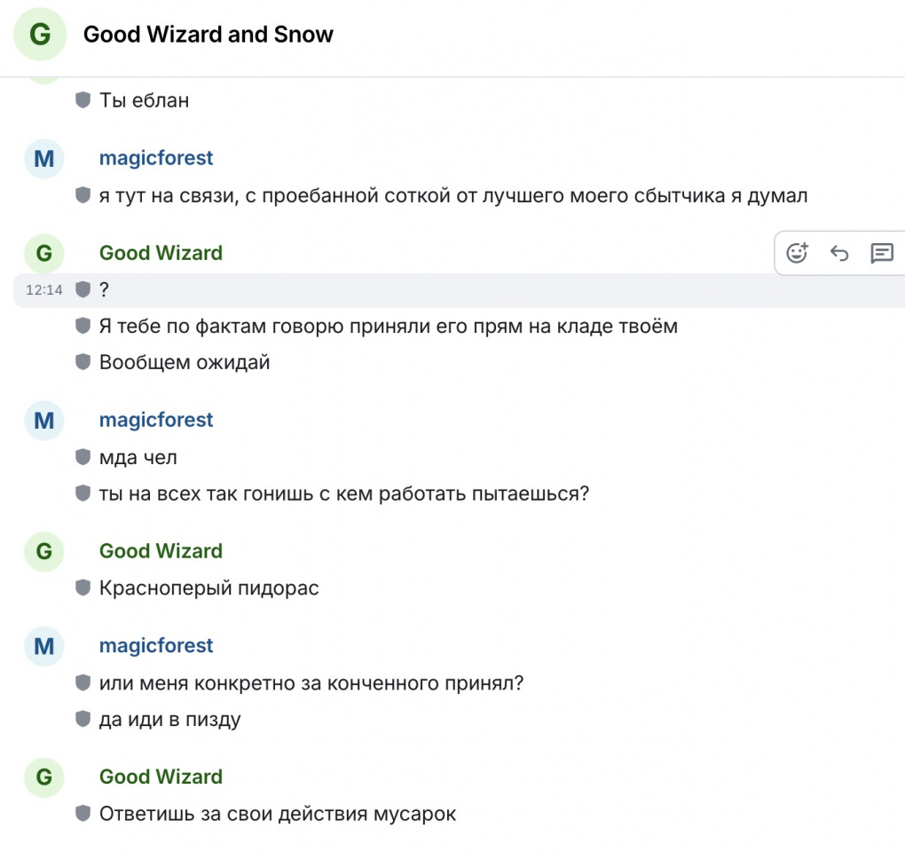Click magicforest avatar above "мда чел"
The height and width of the screenshot is (852, 905).
coord(43,420)
